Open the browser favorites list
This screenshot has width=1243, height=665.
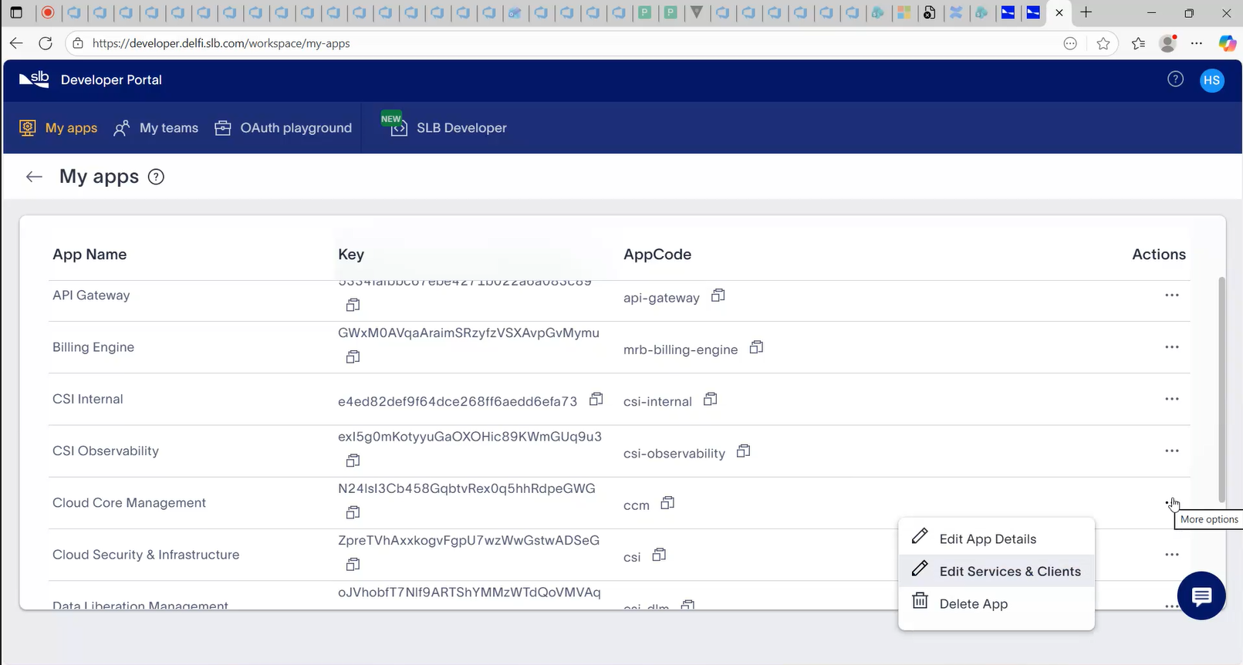point(1138,43)
